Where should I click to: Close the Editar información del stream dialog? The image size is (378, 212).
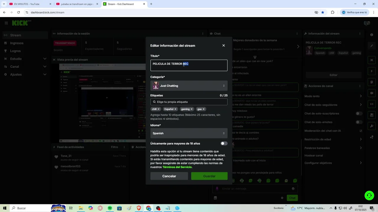tap(224, 45)
